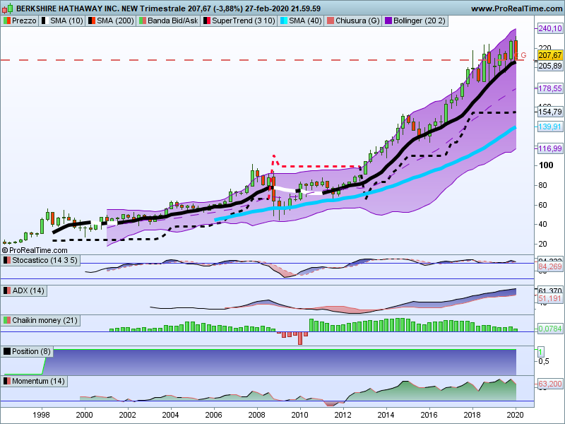The width and height of the screenshot is (565, 424).
Task: Click the red C G marker near price line
Action: (521, 55)
